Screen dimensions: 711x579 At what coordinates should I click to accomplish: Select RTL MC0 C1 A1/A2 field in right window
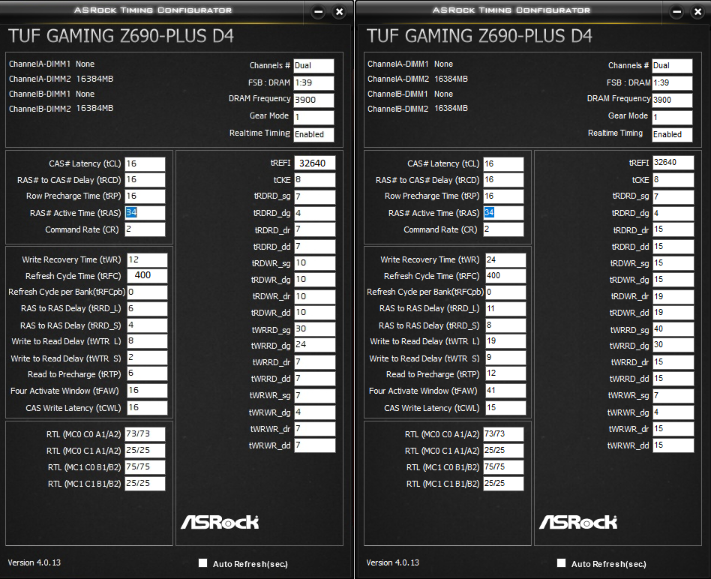point(503,451)
